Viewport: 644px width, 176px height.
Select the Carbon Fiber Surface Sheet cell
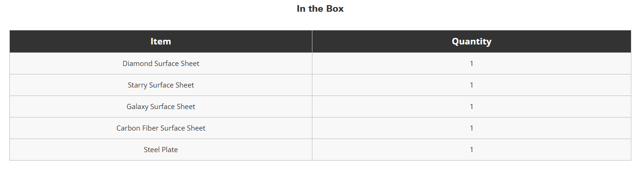161,128
